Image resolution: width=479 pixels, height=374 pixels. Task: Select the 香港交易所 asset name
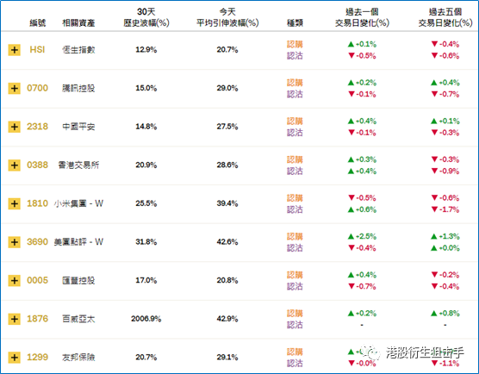[x=78, y=165]
